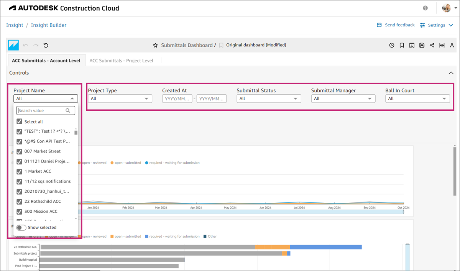Image resolution: width=460 pixels, height=271 pixels.
Task: Uncheck the Select all checkbox
Action: tap(20, 122)
